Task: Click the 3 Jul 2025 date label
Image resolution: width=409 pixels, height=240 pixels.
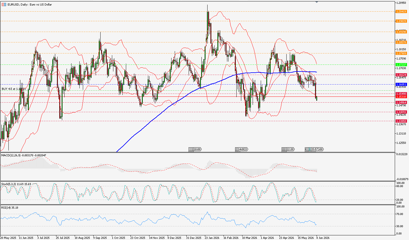Action: (x=44, y=238)
